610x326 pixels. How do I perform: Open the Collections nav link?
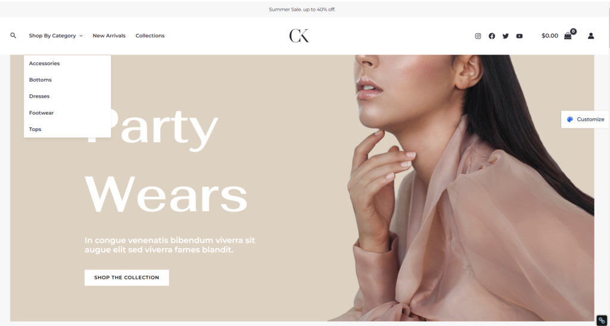tap(150, 35)
